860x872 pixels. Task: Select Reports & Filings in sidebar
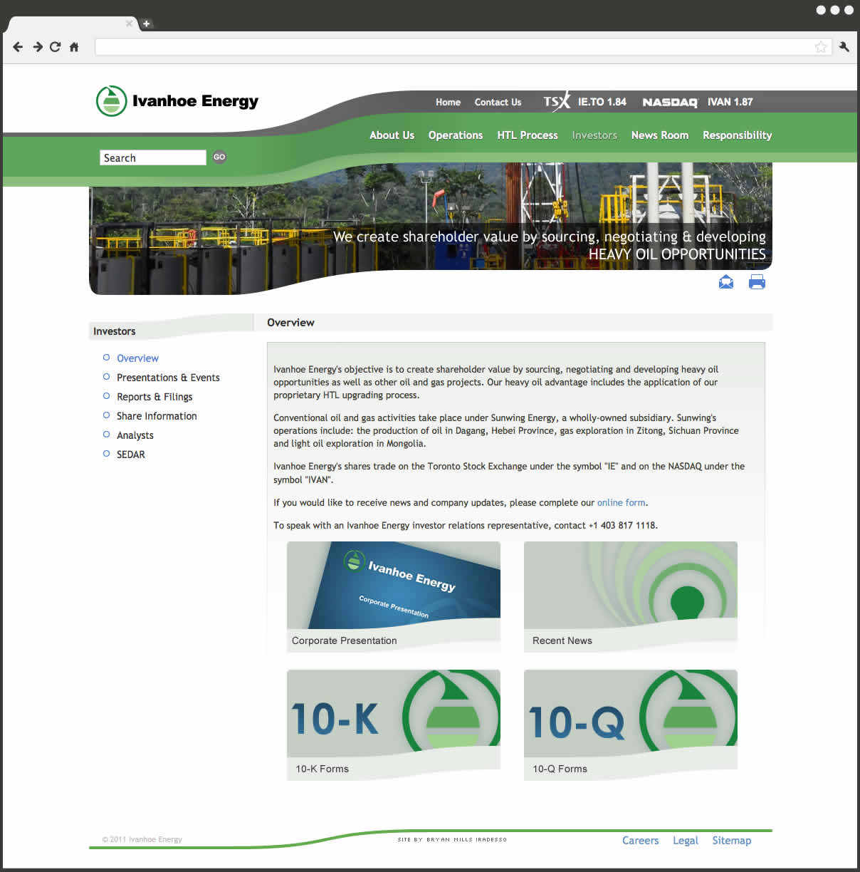154,397
